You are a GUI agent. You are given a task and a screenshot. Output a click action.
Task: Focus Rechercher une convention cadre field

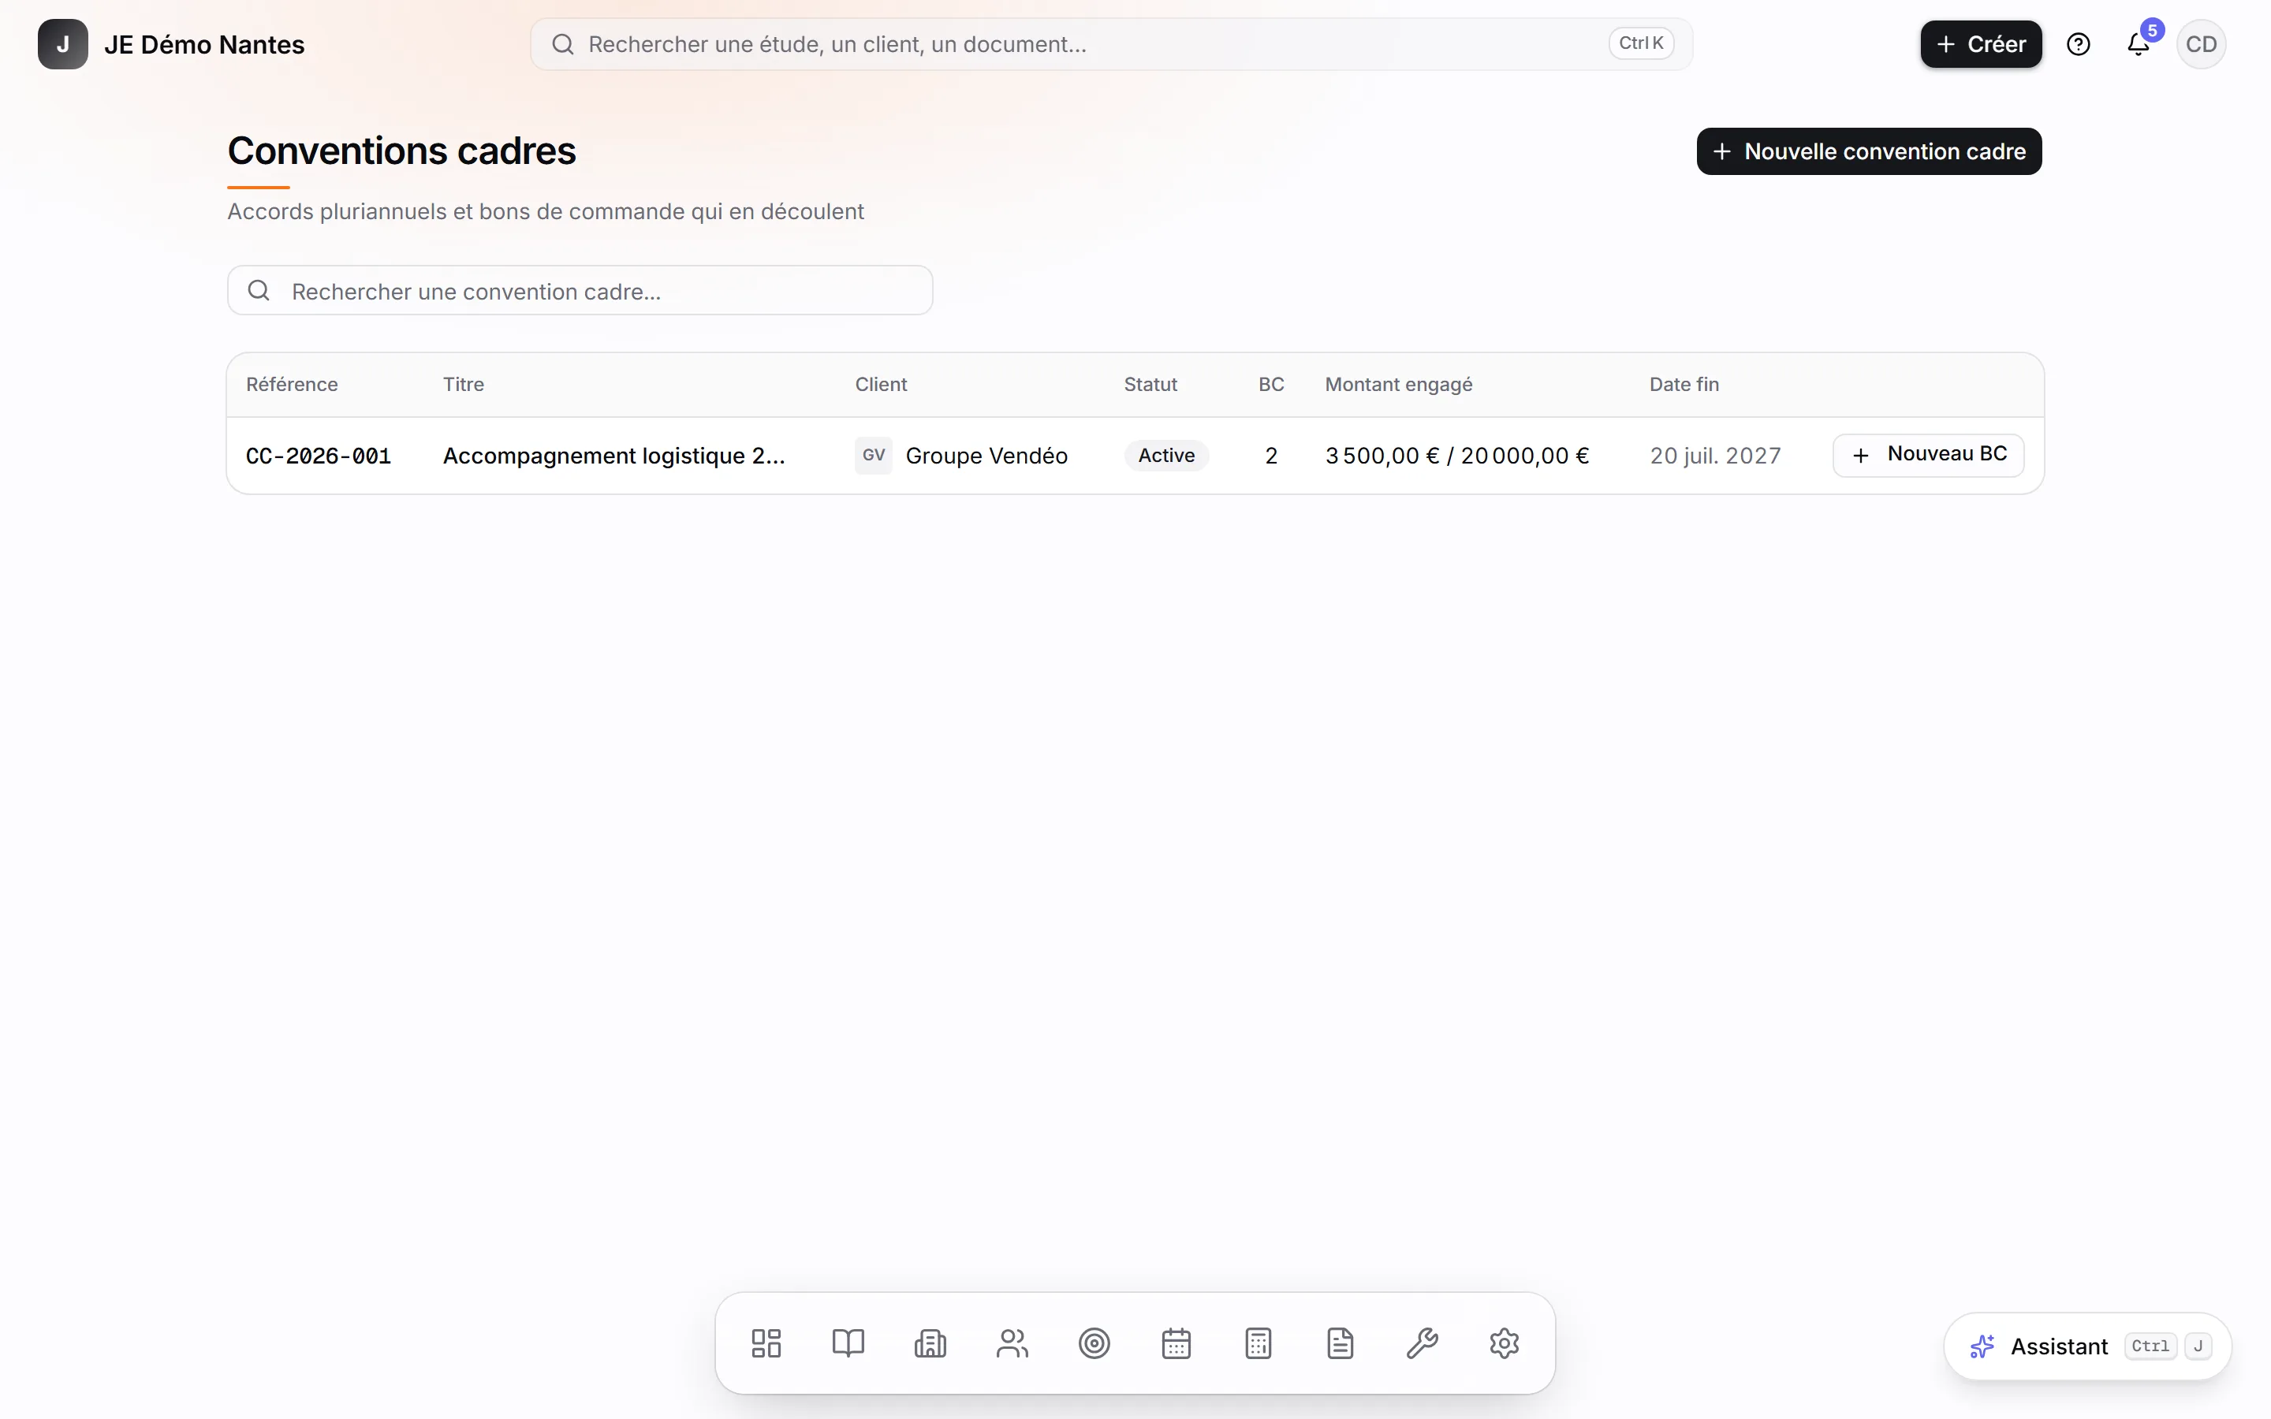pyautogui.click(x=580, y=290)
